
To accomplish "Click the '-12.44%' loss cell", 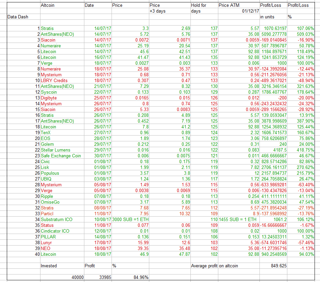I will [x=301, y=69].
